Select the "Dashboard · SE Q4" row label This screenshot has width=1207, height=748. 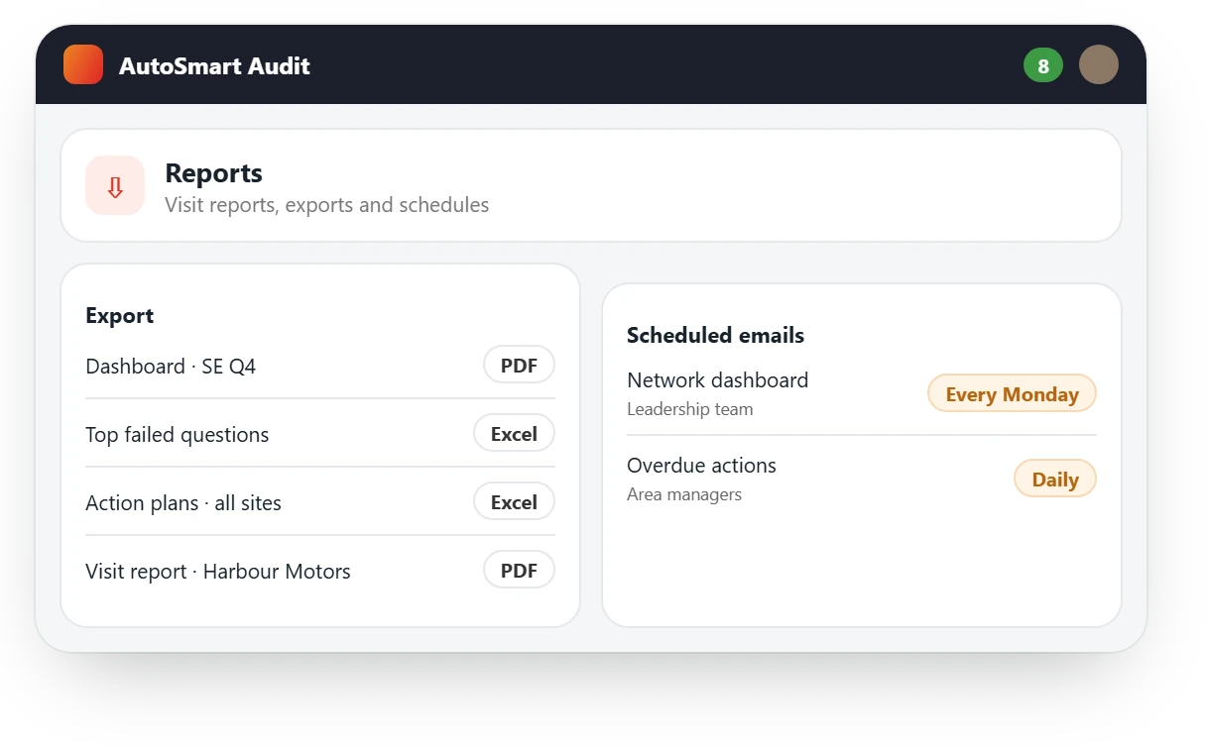tap(171, 367)
